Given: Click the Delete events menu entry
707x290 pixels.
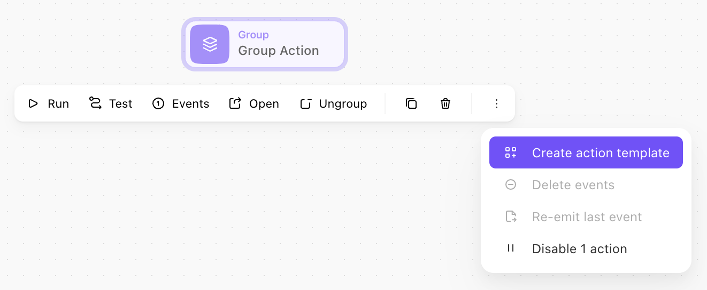Looking at the screenshot, I should [x=586, y=184].
